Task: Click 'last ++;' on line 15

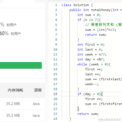Action: pyautogui.click(x=93, y=74)
